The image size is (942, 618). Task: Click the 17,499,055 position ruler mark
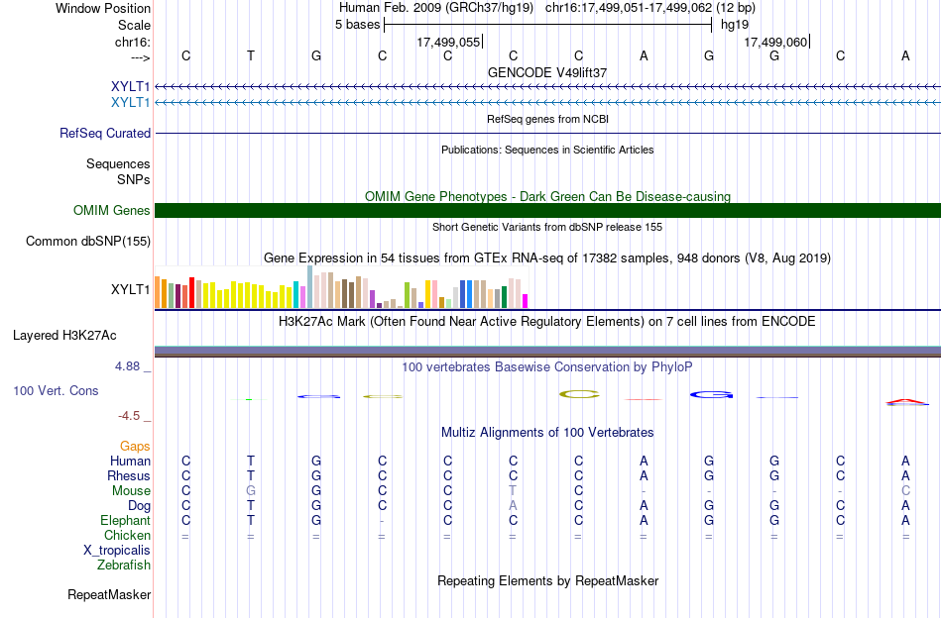450,42
